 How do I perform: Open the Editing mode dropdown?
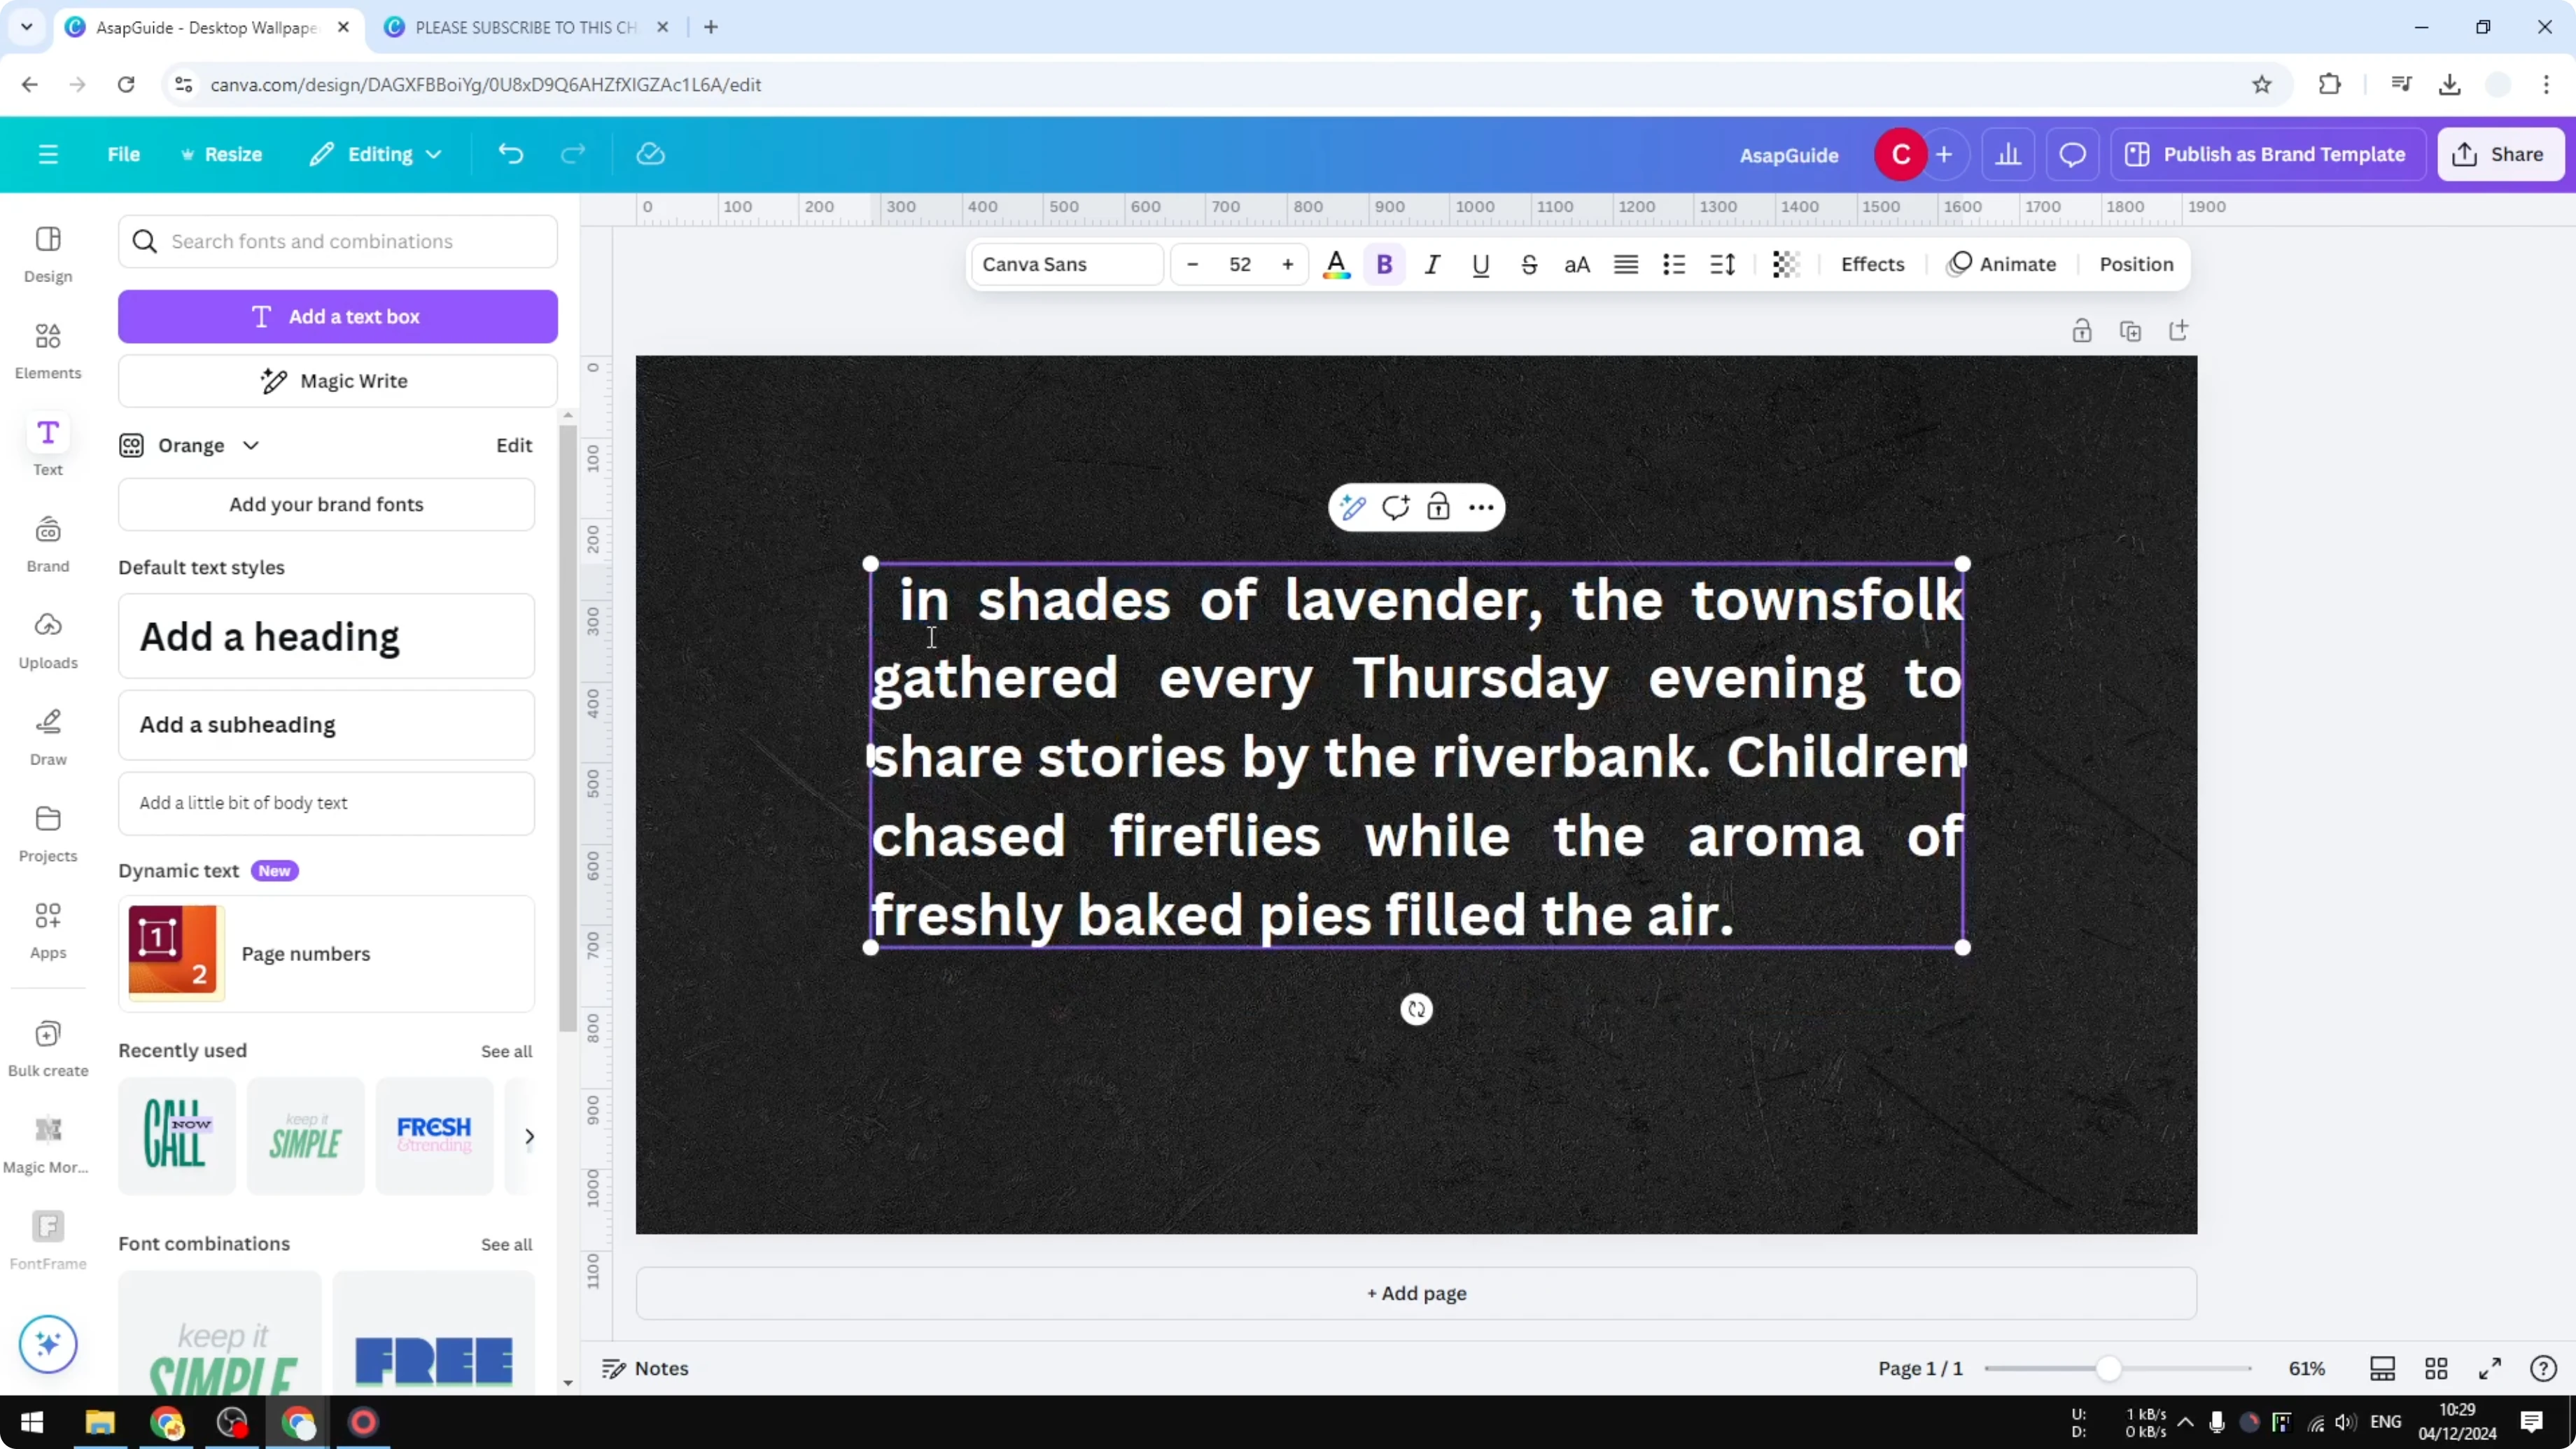click(x=376, y=153)
